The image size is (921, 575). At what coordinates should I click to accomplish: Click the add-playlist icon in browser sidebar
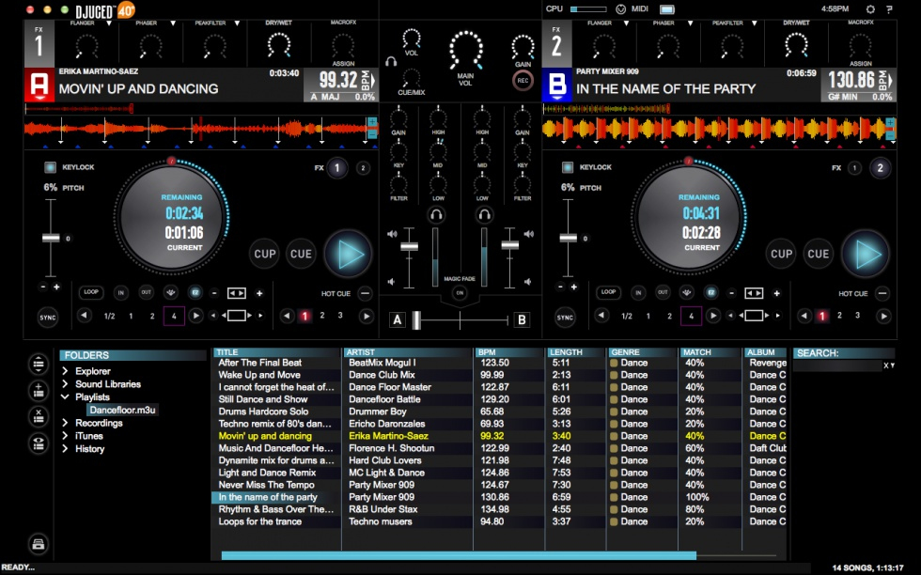(x=39, y=390)
